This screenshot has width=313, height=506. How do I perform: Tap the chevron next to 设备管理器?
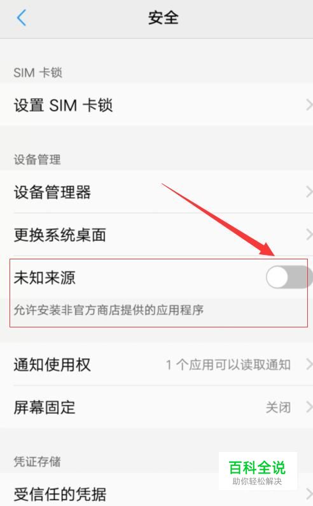click(309, 192)
